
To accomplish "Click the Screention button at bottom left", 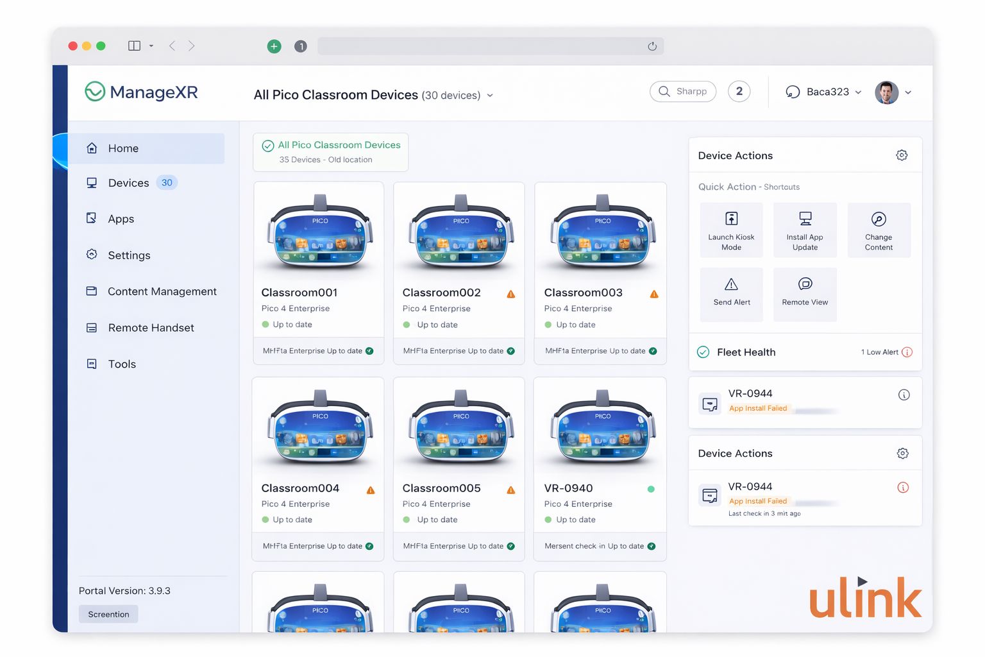I will pyautogui.click(x=108, y=614).
